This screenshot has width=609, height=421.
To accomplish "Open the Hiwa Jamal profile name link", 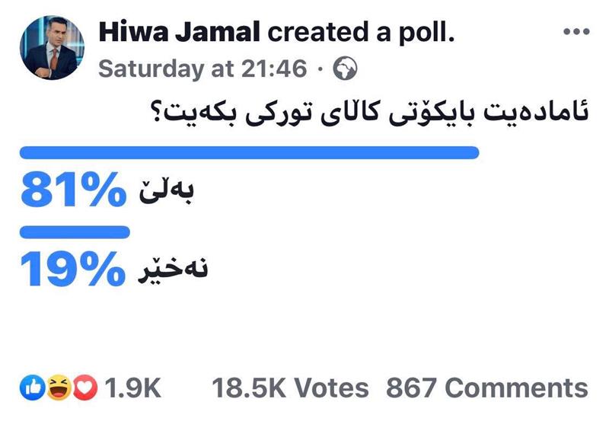I will point(180,31).
